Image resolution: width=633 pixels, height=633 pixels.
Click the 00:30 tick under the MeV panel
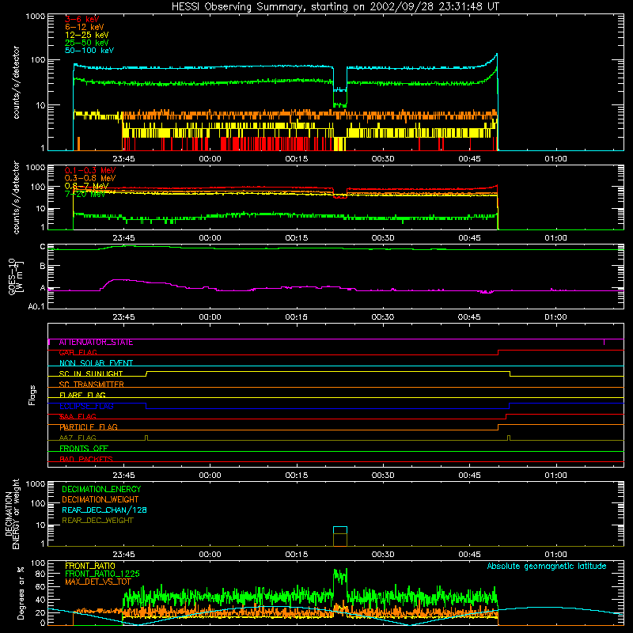pyautogui.click(x=383, y=238)
